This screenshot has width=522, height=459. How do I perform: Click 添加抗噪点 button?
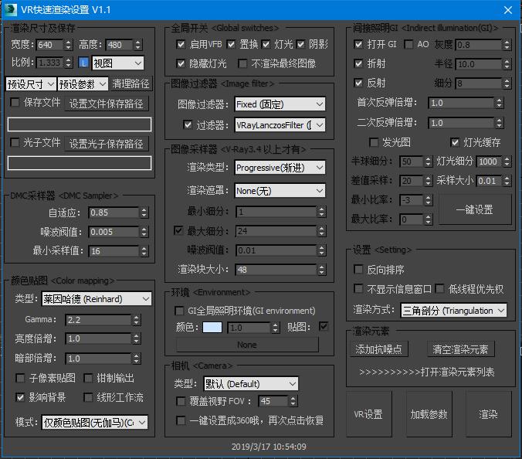[379, 349]
